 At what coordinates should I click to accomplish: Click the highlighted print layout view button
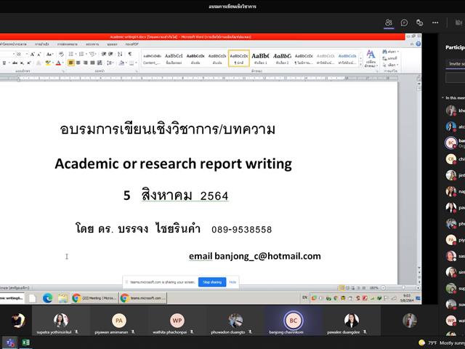click(x=342, y=288)
